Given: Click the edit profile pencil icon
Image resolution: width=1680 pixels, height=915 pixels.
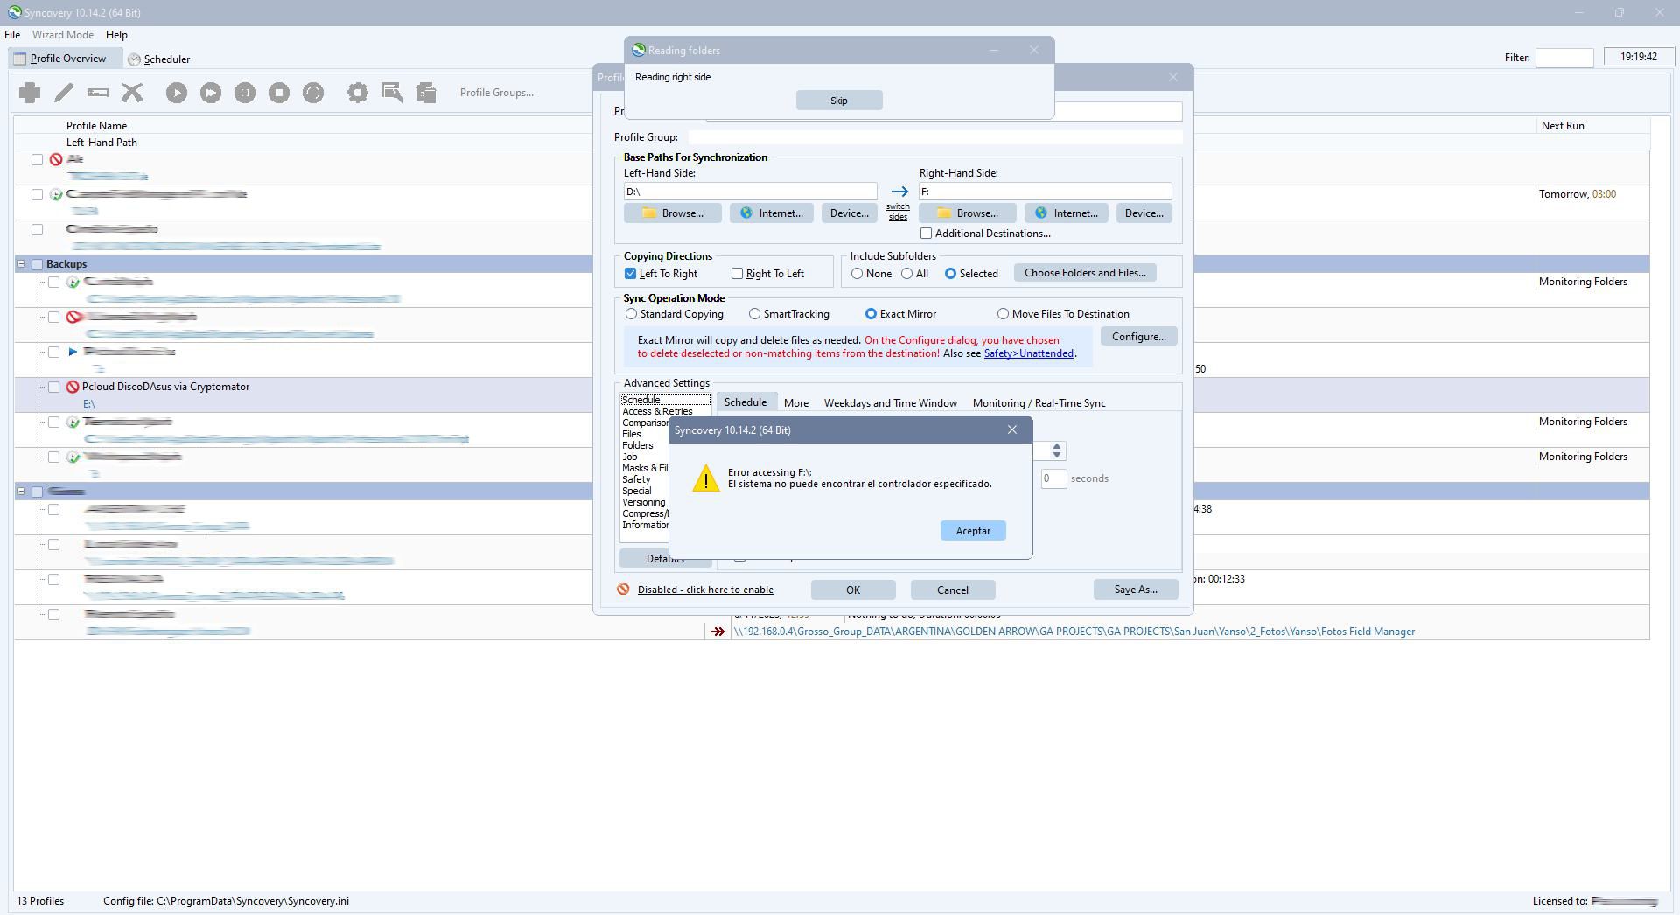Looking at the screenshot, I should [64, 93].
